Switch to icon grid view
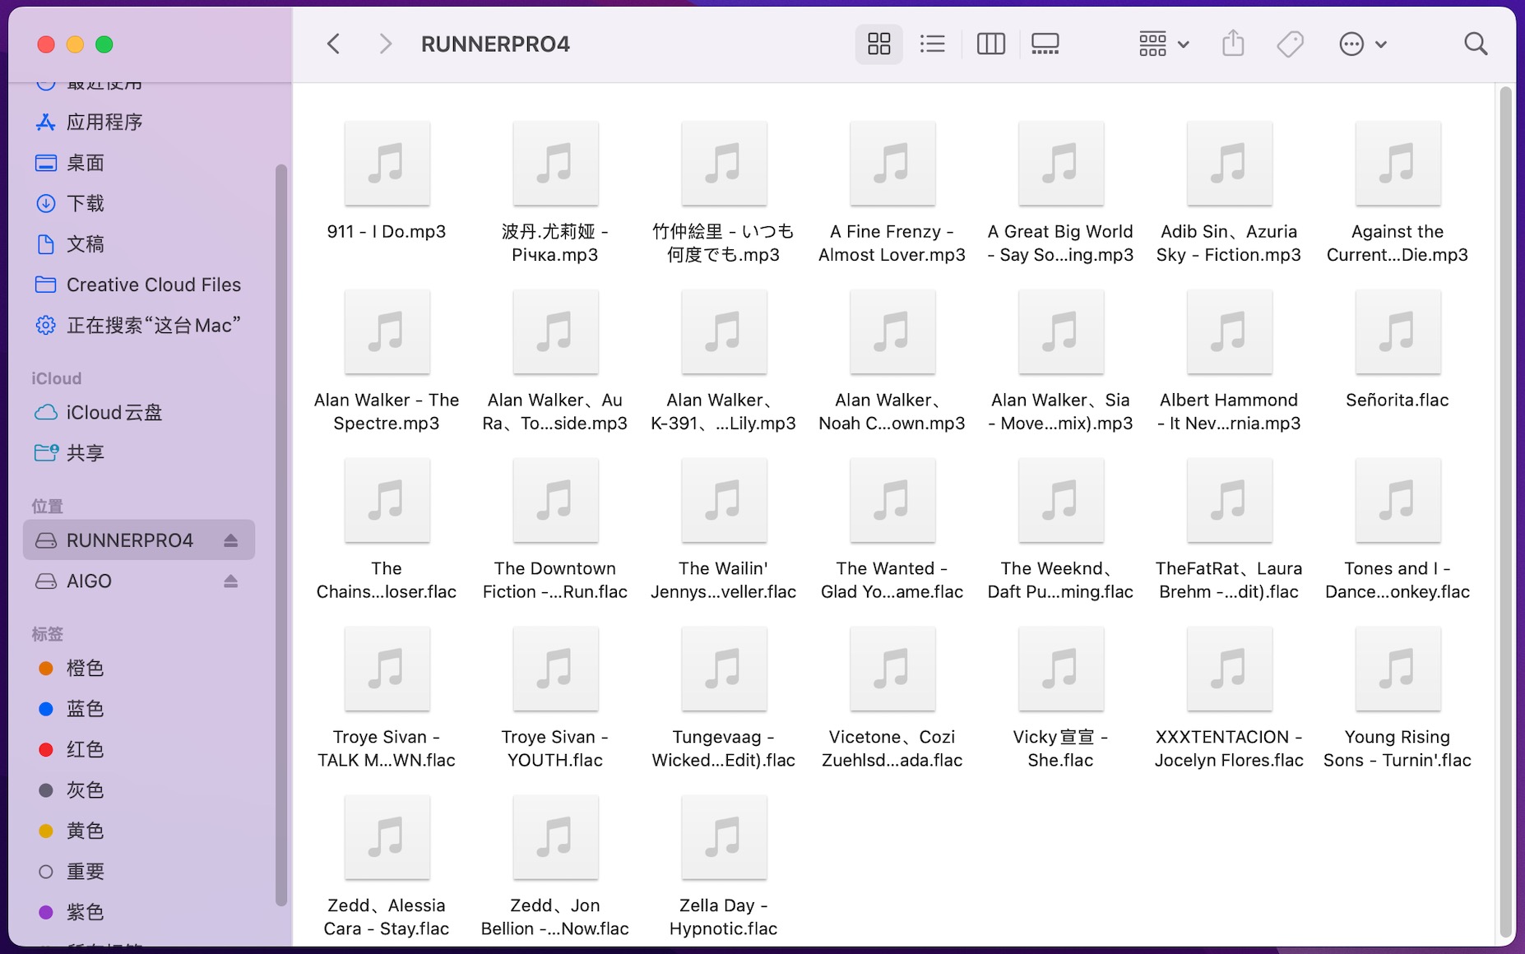 (x=879, y=44)
